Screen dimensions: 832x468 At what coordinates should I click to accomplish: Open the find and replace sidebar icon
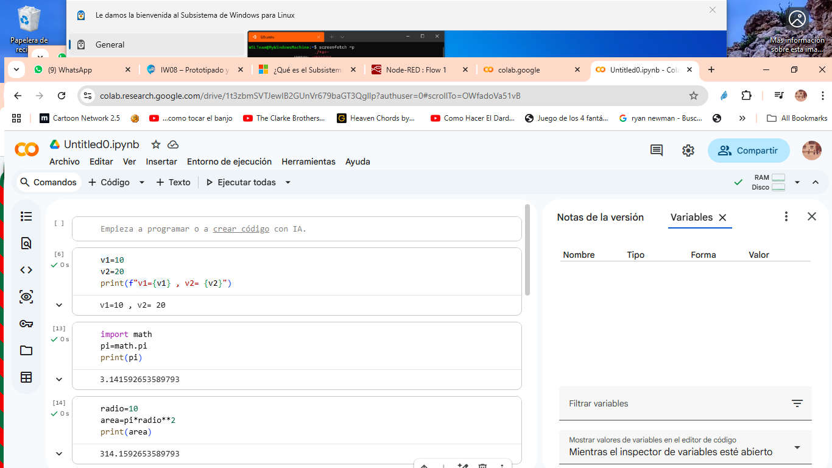tap(26, 243)
